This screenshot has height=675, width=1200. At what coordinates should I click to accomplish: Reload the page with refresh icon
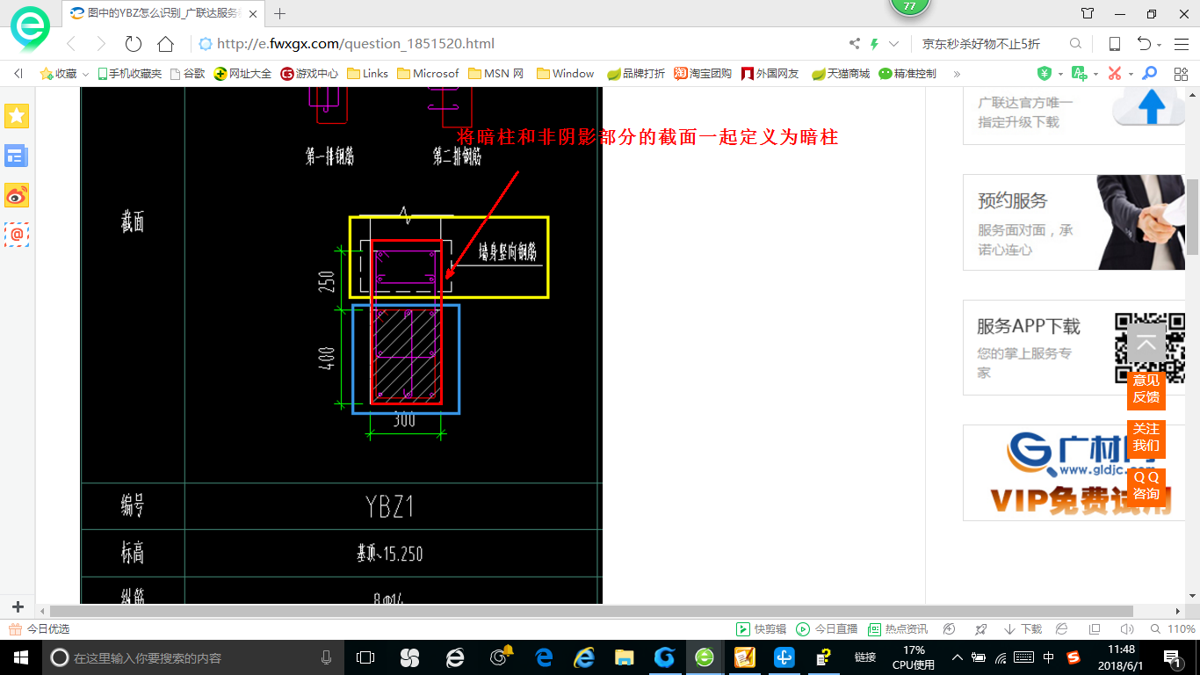[x=134, y=44]
